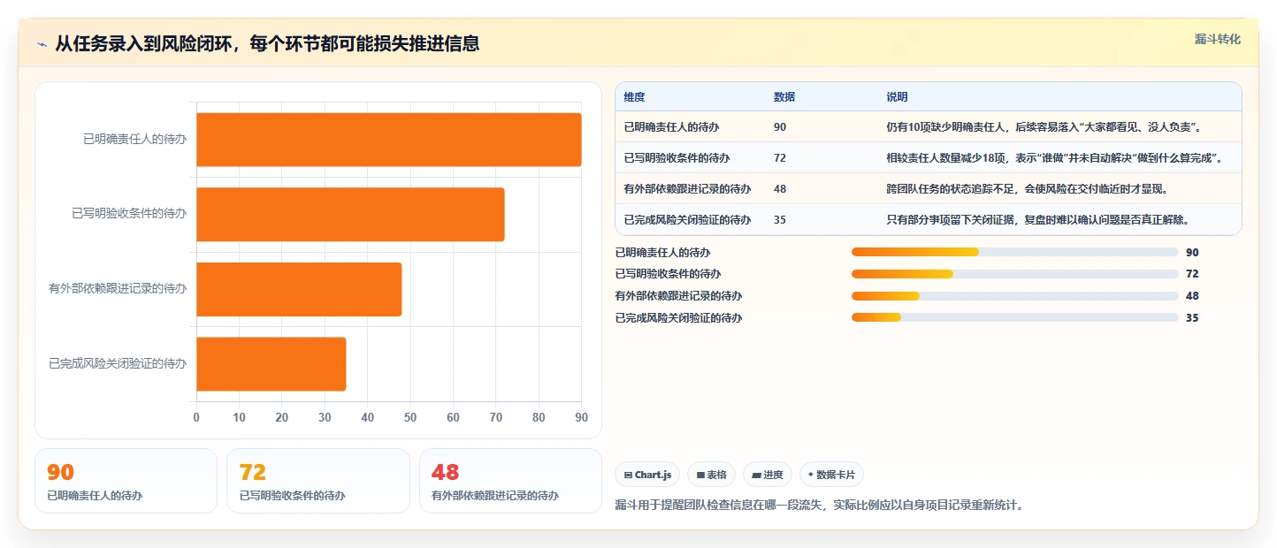Click table data value 72
The width and height of the screenshot is (1277, 548).
click(x=780, y=158)
